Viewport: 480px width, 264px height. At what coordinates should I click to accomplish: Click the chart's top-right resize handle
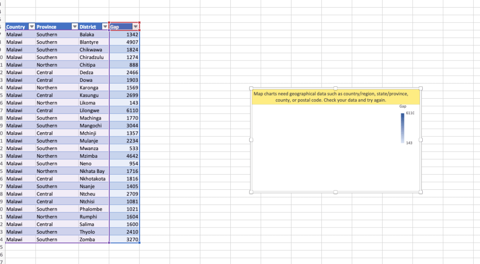(420, 88)
